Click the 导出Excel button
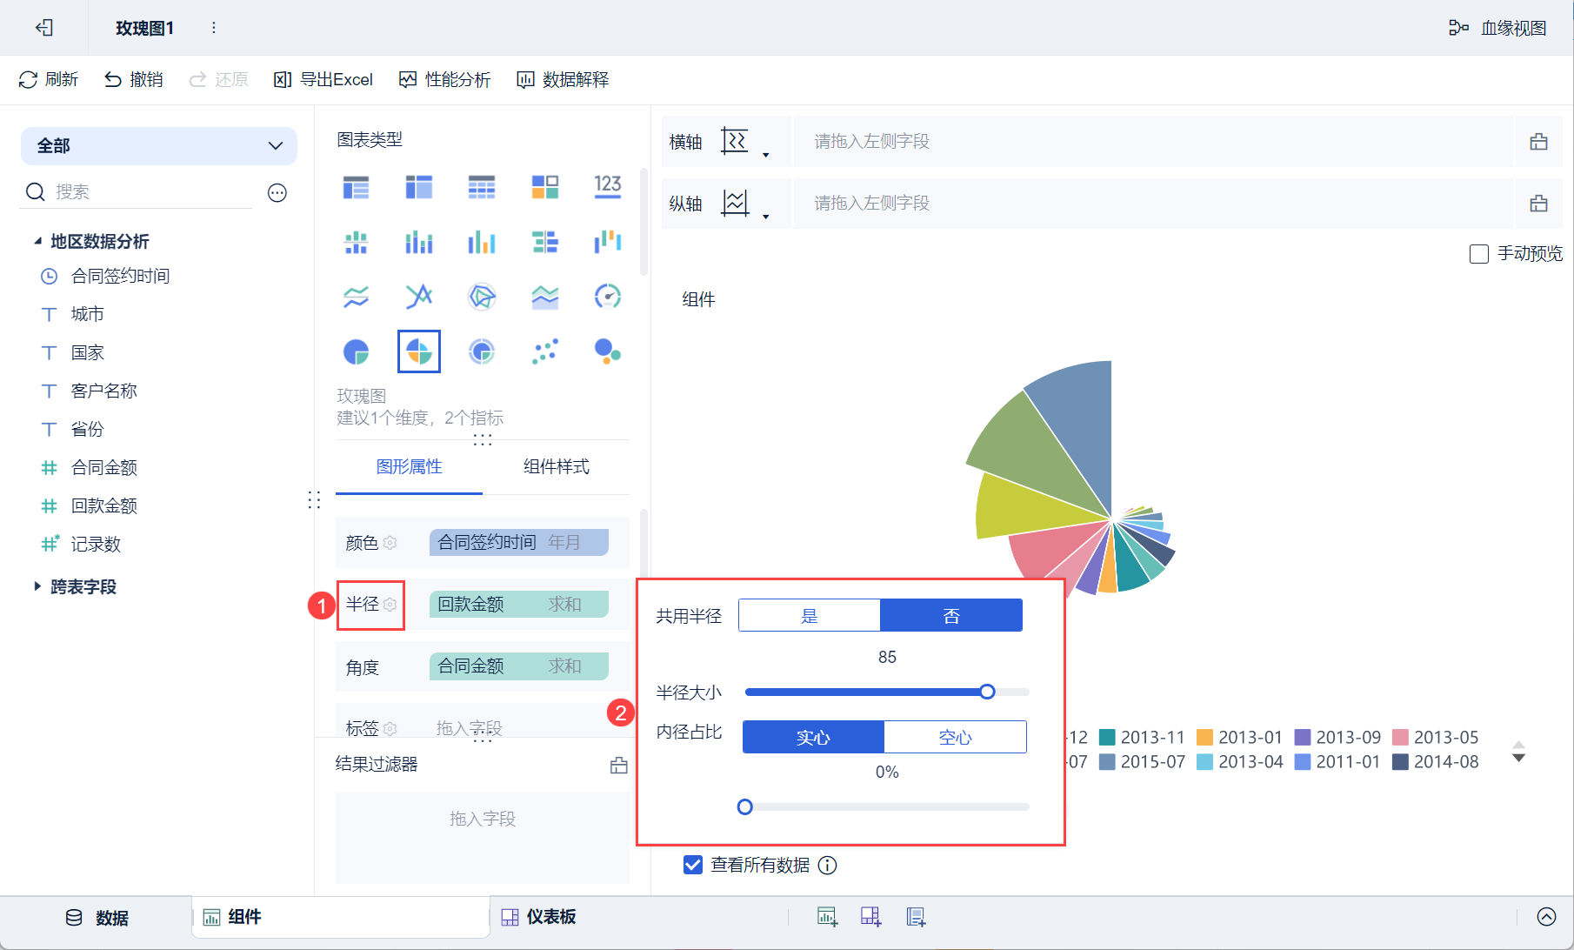This screenshot has height=950, width=1574. (323, 80)
